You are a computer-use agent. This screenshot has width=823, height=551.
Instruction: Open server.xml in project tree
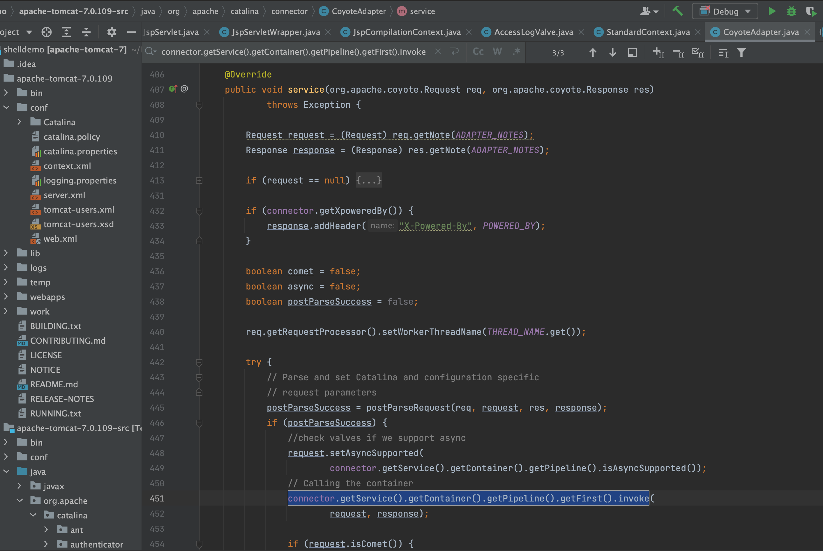click(x=64, y=195)
